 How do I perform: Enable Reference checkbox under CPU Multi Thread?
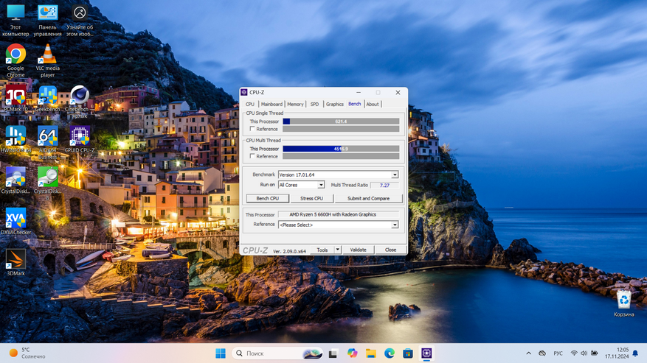point(252,156)
